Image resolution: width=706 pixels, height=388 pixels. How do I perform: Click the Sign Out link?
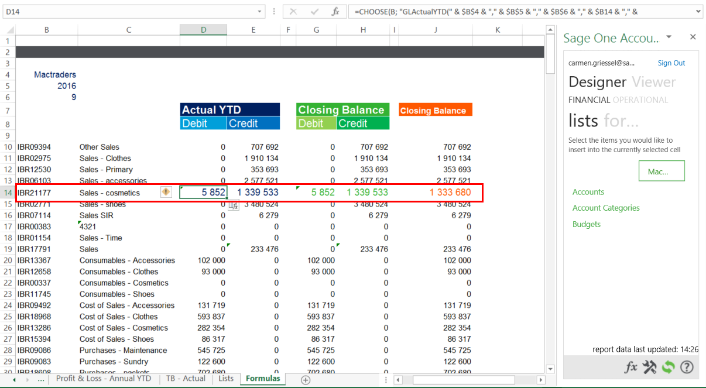[671, 63]
